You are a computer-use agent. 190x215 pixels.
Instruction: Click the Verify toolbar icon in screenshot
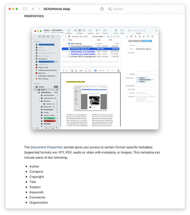pyautogui.click(x=116, y=31)
